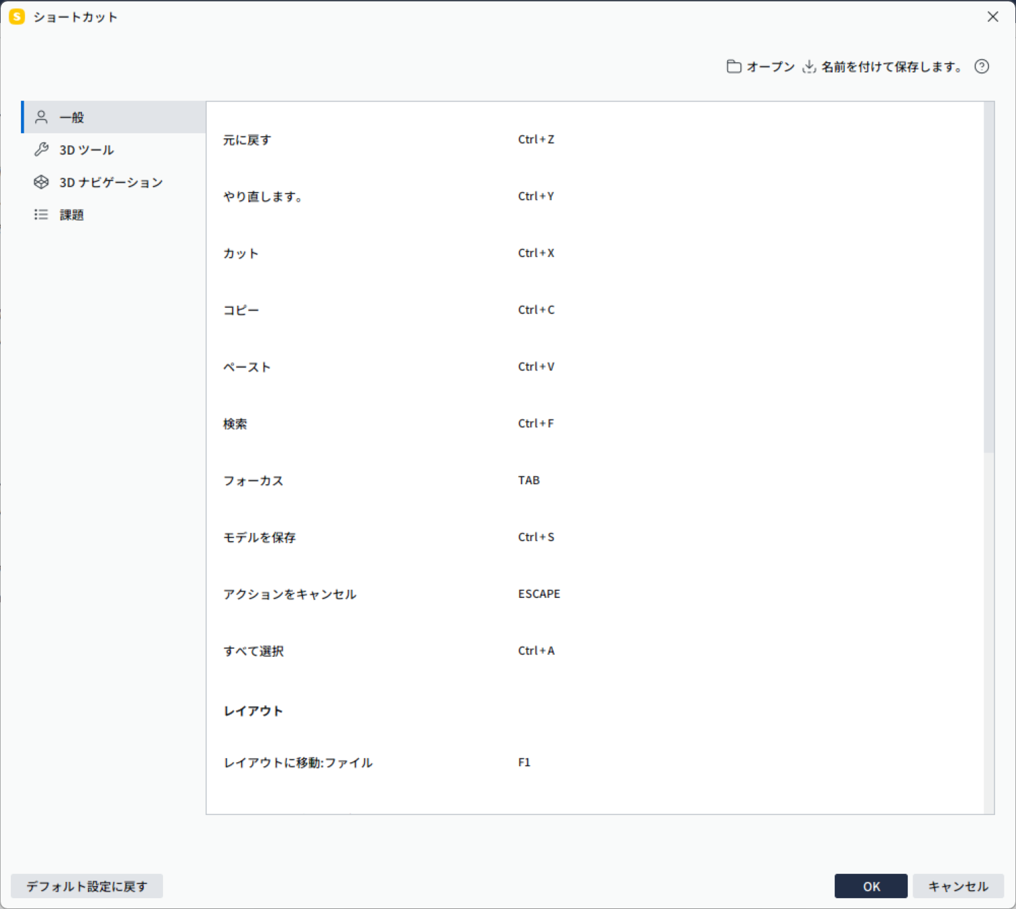This screenshot has width=1016, height=909.
Task: Click the yellow S app icon
Action: click(17, 17)
